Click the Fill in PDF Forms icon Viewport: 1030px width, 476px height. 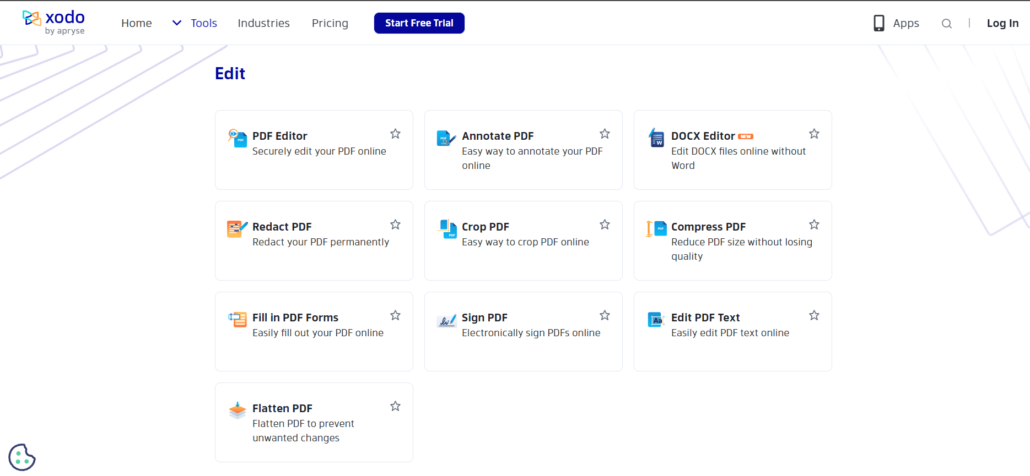238,319
